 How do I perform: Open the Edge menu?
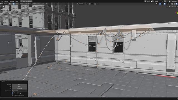tap(39, 4)
